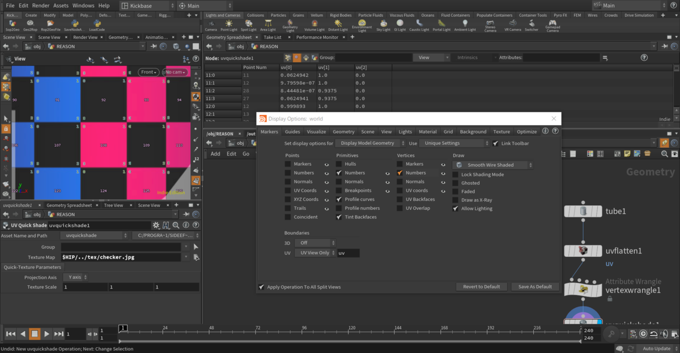This screenshot has height=353, width=680.
Task: Enable the Ghosted draw checkbox
Action: [x=456, y=183]
